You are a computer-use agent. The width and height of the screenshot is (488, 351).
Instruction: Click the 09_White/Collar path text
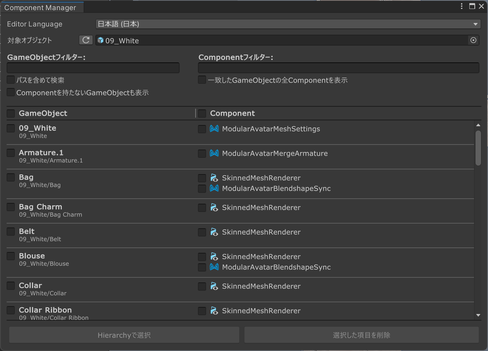click(43, 293)
